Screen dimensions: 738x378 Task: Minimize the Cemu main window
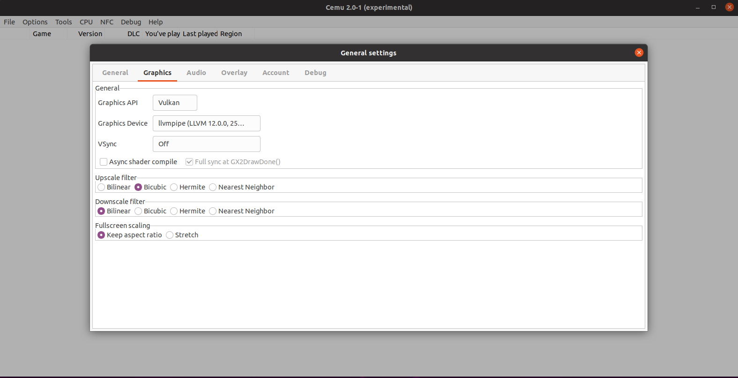(698, 8)
